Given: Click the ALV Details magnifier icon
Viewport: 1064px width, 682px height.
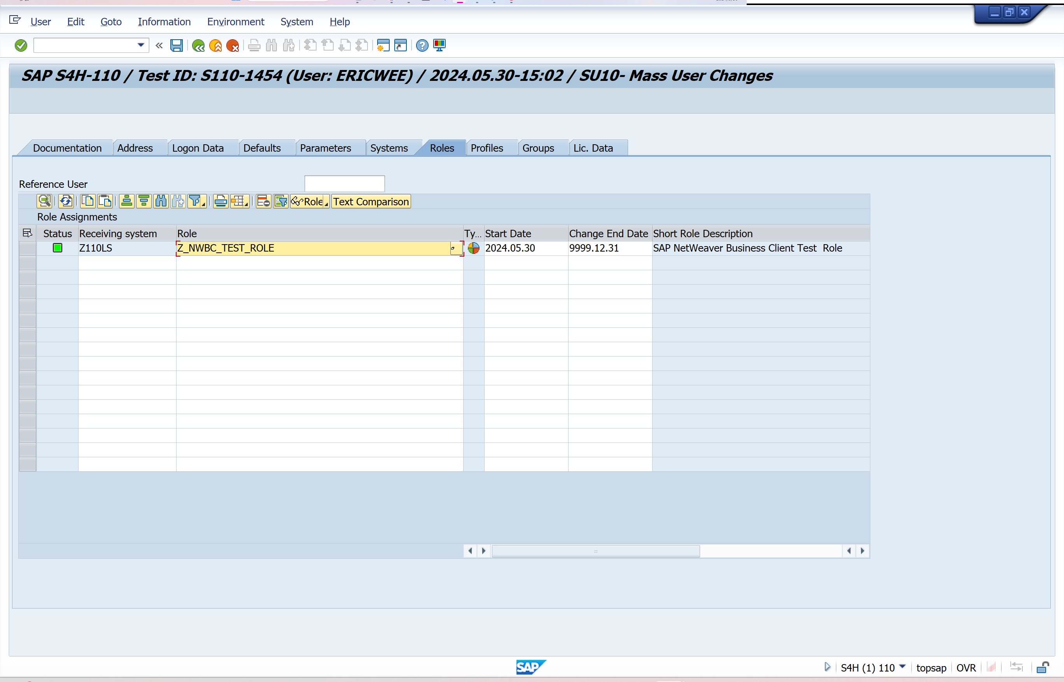Looking at the screenshot, I should (x=44, y=201).
